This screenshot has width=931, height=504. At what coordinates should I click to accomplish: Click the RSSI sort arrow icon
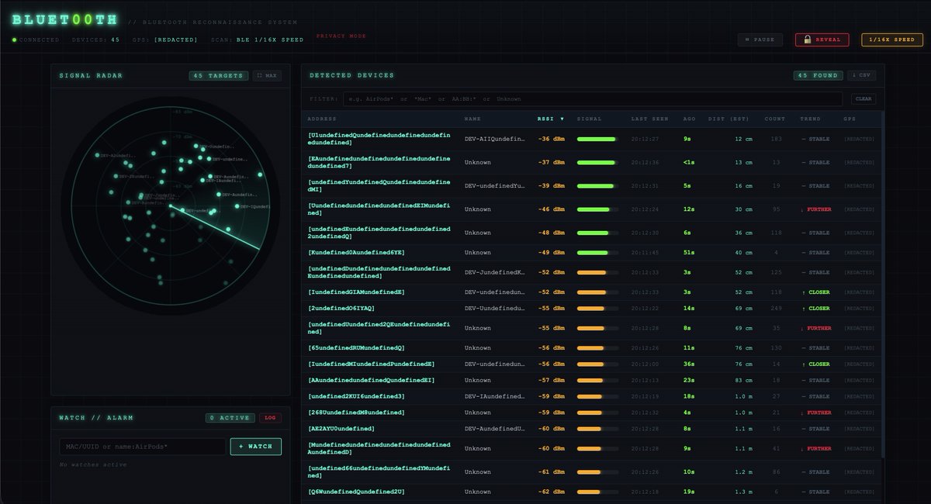click(x=562, y=119)
